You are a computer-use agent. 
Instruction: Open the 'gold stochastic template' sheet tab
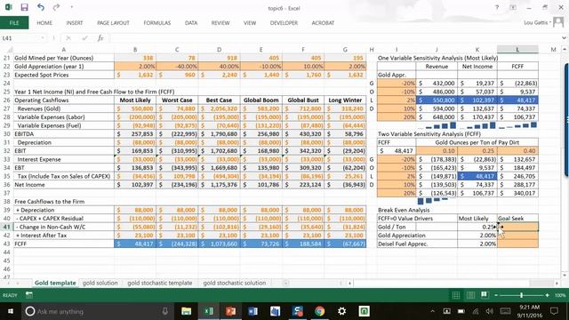(x=160, y=283)
